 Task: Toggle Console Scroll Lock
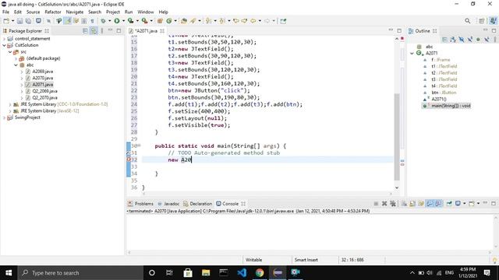412,204
